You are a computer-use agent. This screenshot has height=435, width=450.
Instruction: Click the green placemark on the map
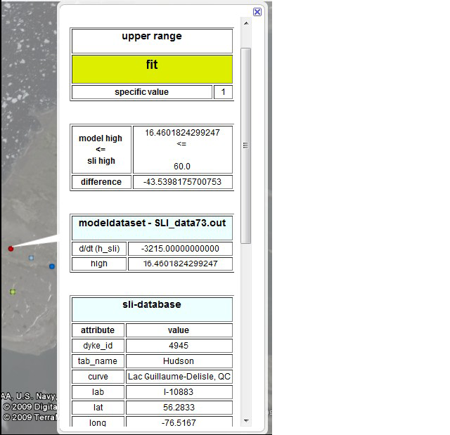(x=13, y=292)
